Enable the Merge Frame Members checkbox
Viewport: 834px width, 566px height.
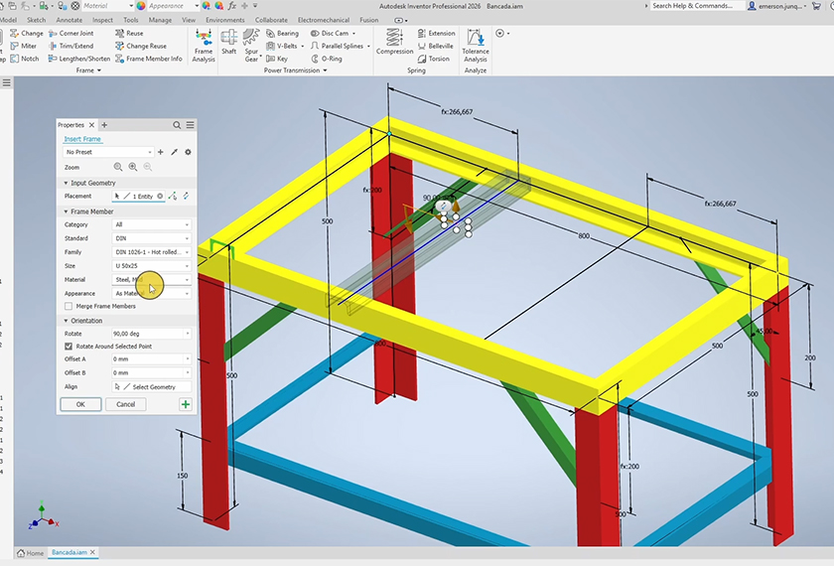pos(69,306)
